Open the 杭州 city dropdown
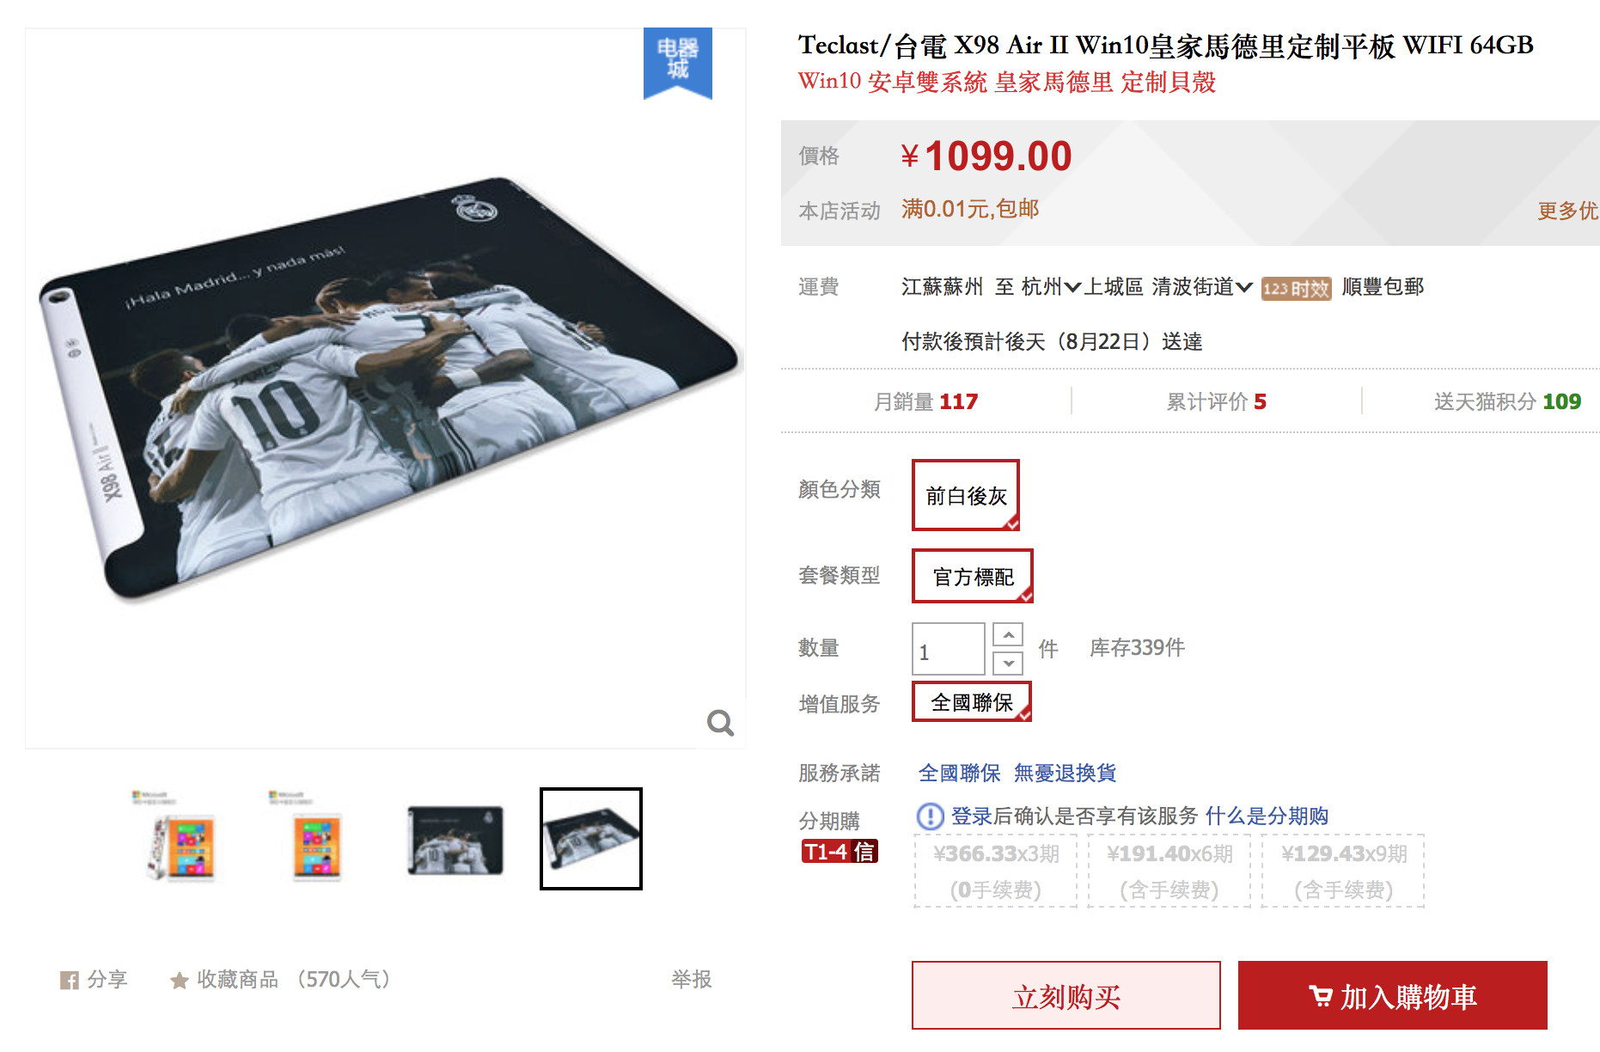 [x=1050, y=287]
